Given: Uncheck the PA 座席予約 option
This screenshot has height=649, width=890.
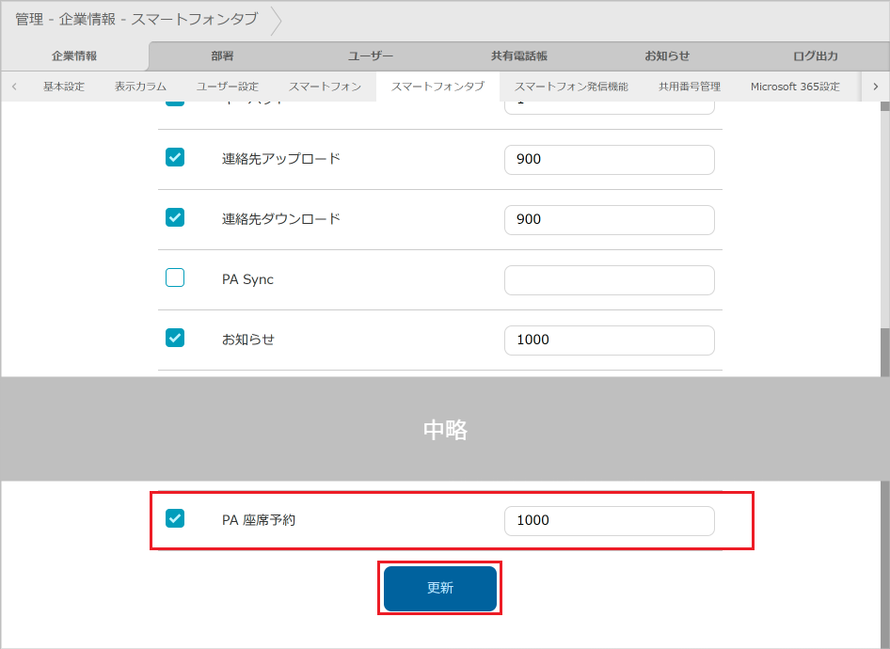Looking at the screenshot, I should point(174,518).
